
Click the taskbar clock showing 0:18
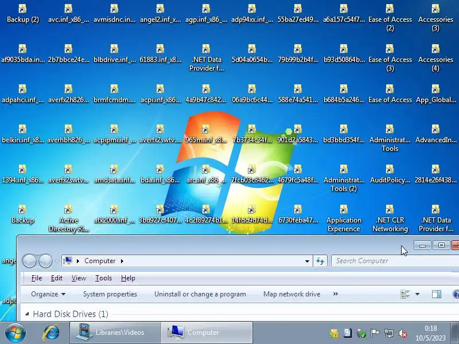point(430,333)
